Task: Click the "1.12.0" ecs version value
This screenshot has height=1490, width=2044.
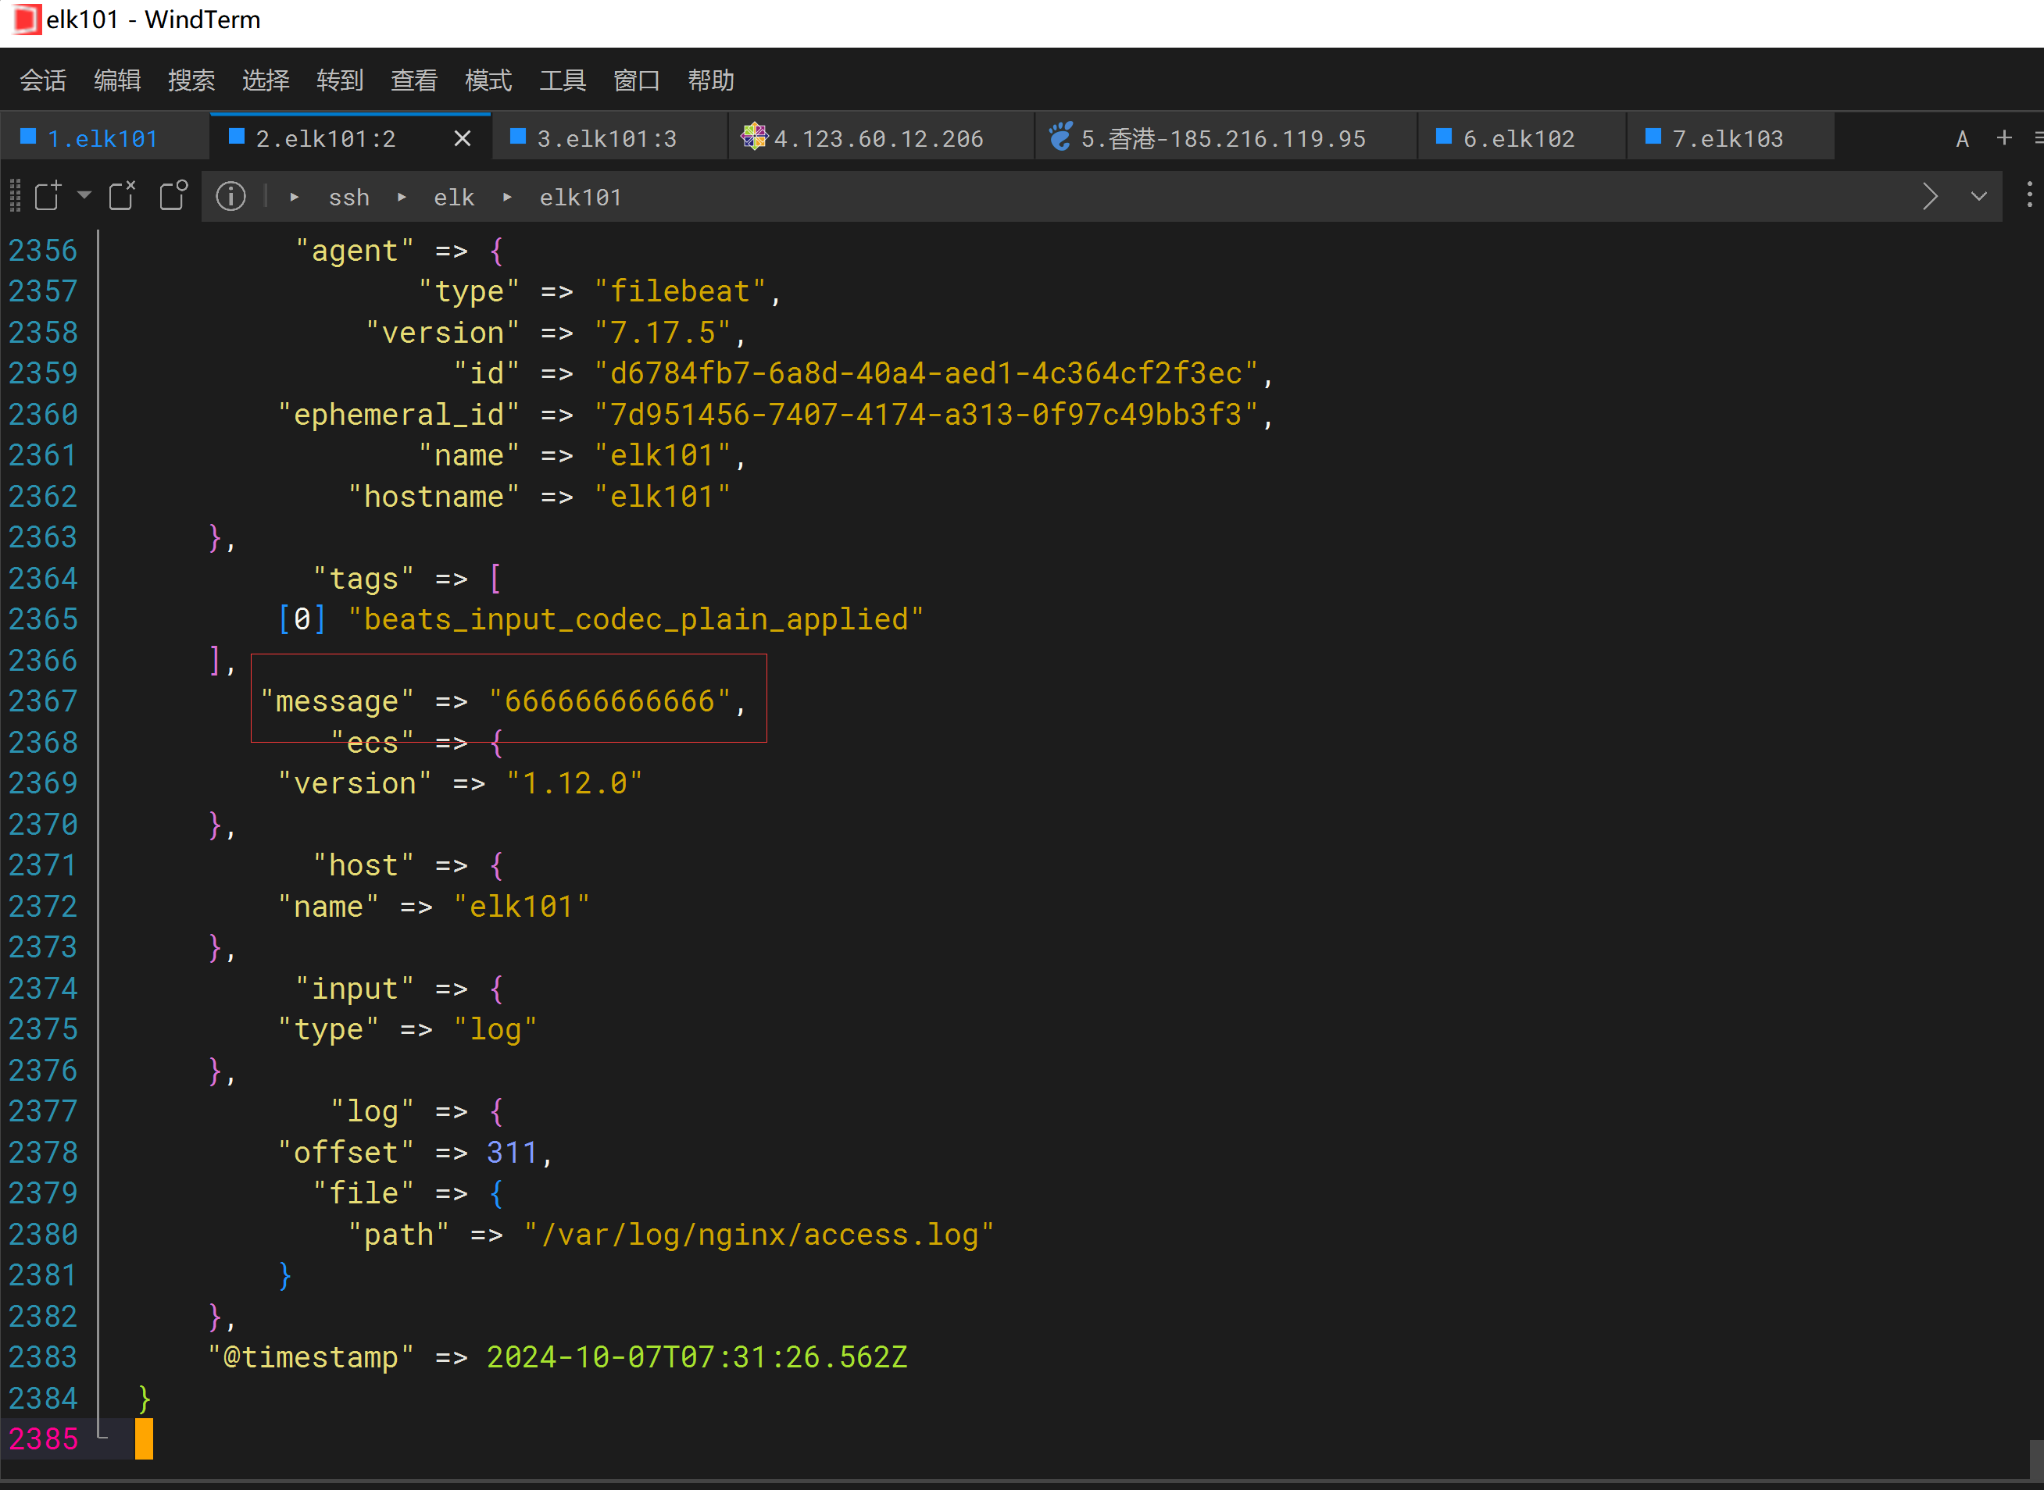Action: (574, 783)
